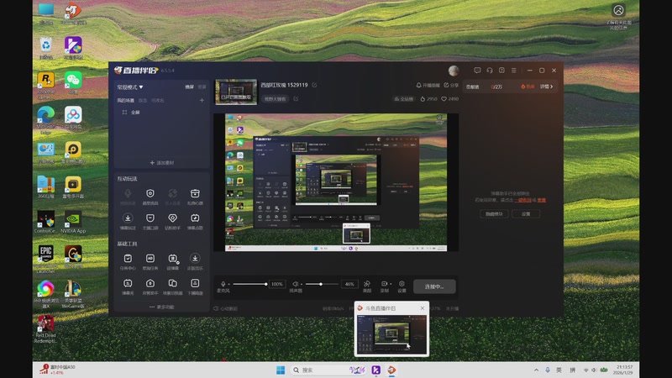Click the 分享 share icon
This screenshot has width=672, height=378.
(x=446, y=86)
